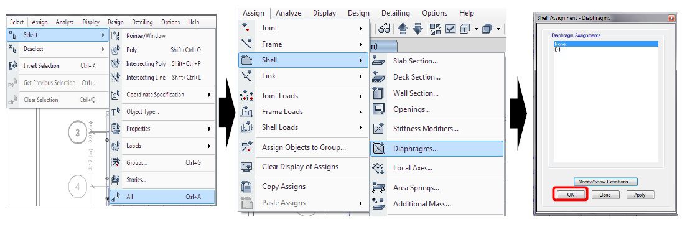Open Design in the middle screenshot's menu bar
The image size is (695, 227).
tap(358, 13)
